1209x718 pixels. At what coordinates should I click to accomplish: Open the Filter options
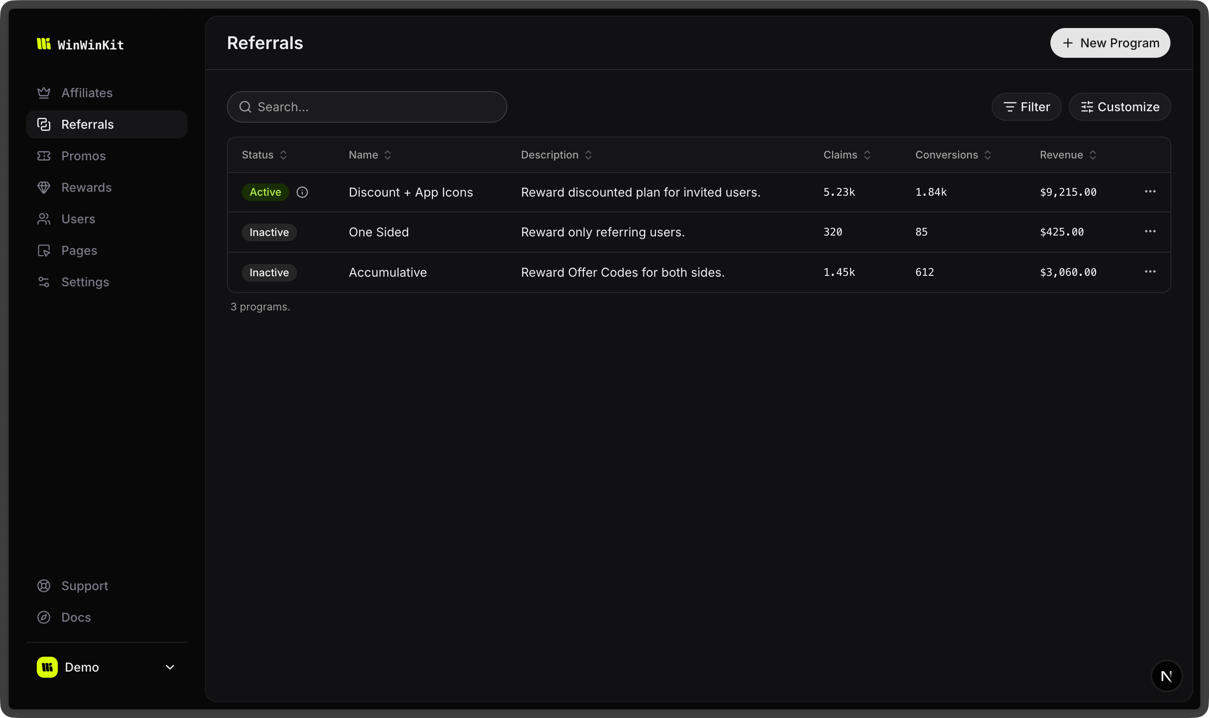[1026, 106]
